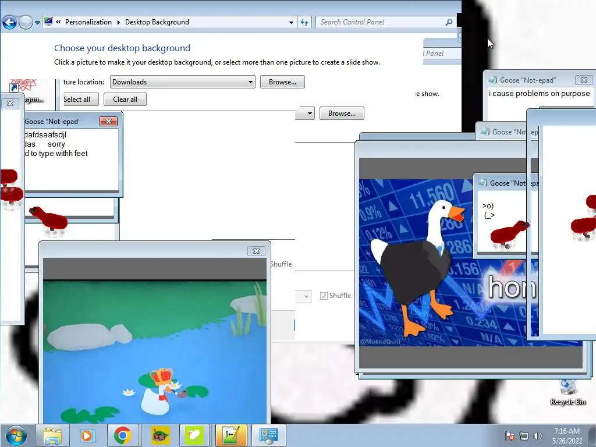596x447 pixels.
Task: Close the 'sorry' Goose Not-epad window
Action: coord(108,121)
